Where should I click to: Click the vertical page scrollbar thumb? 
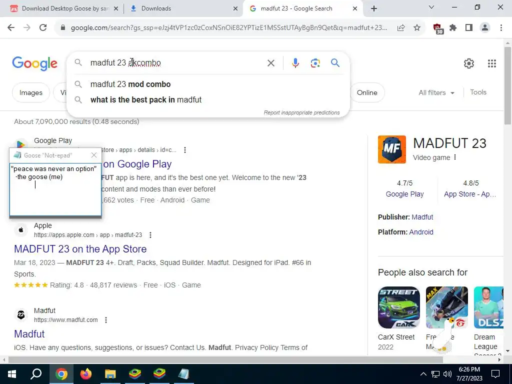(x=507, y=85)
